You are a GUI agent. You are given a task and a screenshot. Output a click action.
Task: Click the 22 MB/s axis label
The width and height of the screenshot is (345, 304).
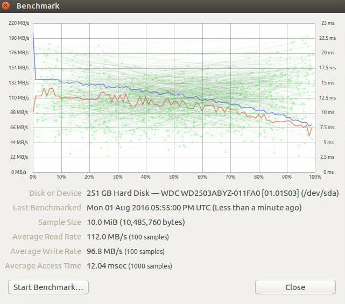(19, 157)
